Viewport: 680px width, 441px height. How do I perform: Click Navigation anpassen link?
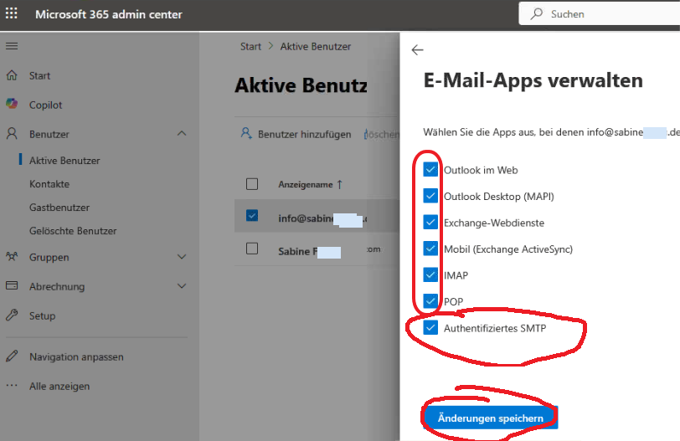click(76, 357)
